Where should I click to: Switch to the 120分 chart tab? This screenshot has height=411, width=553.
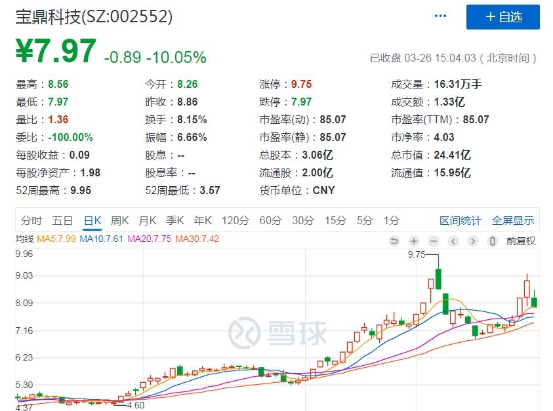coord(236,221)
